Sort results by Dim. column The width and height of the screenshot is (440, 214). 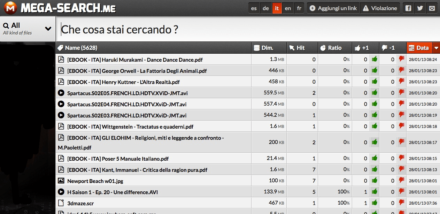click(x=267, y=48)
